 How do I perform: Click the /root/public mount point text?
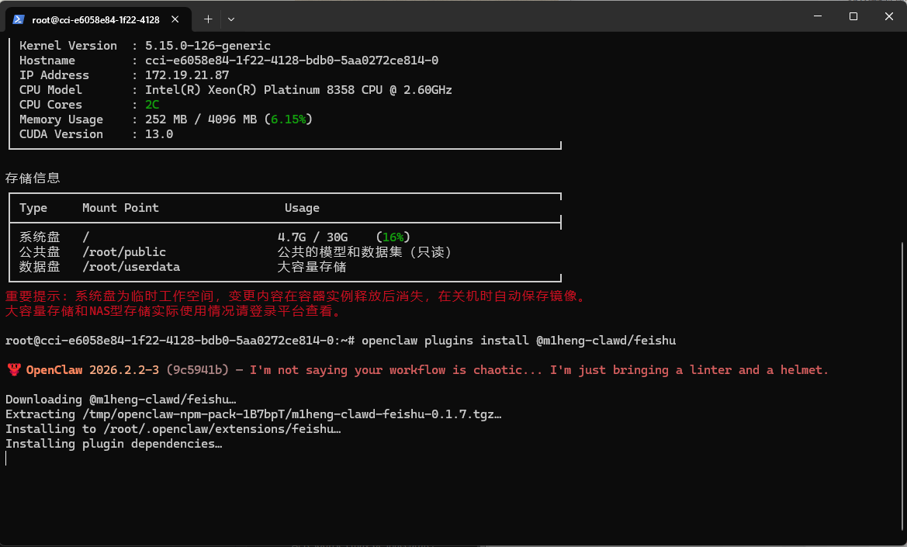124,252
